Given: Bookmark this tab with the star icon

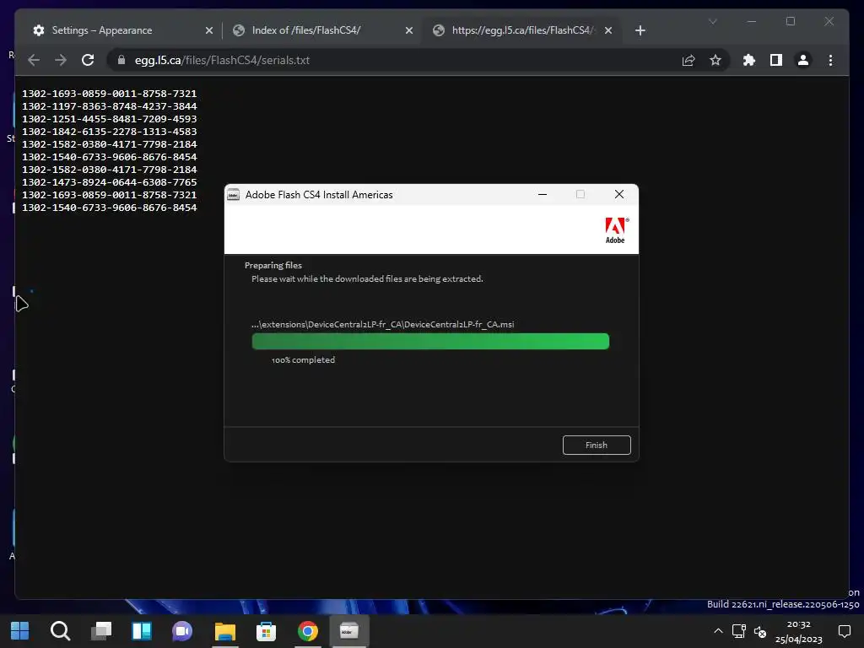Looking at the screenshot, I should click(x=715, y=60).
